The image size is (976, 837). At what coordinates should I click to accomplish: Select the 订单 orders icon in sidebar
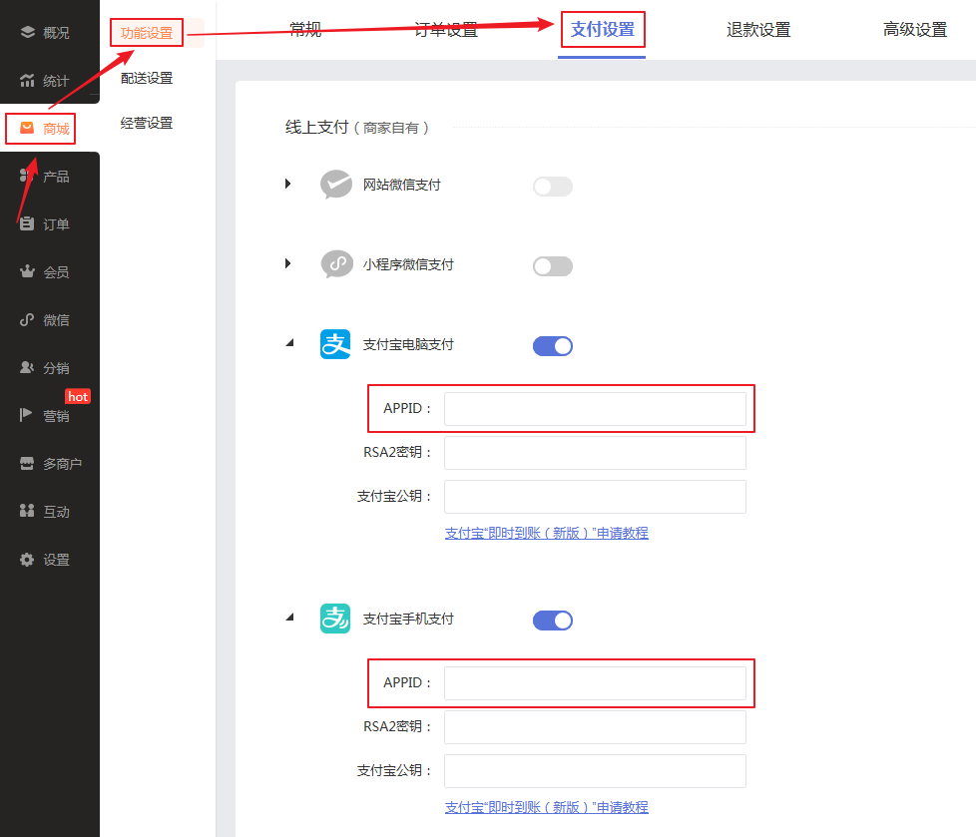pos(28,224)
